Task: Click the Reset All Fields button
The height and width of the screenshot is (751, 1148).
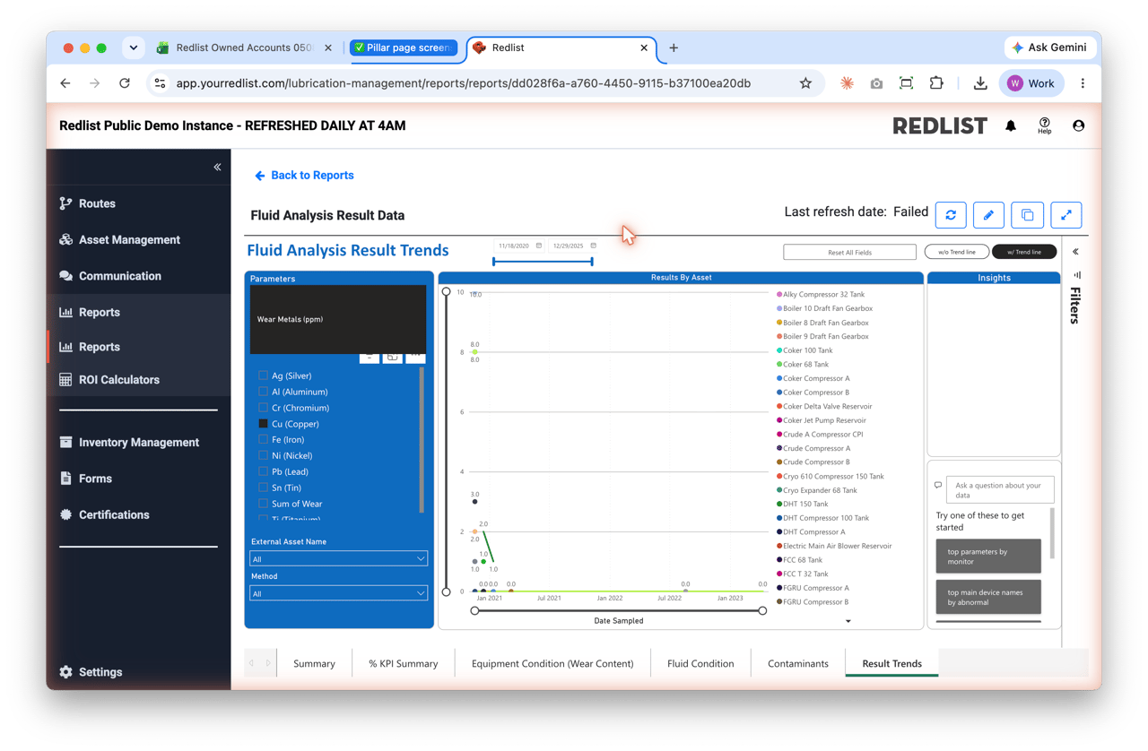Action: click(x=849, y=252)
